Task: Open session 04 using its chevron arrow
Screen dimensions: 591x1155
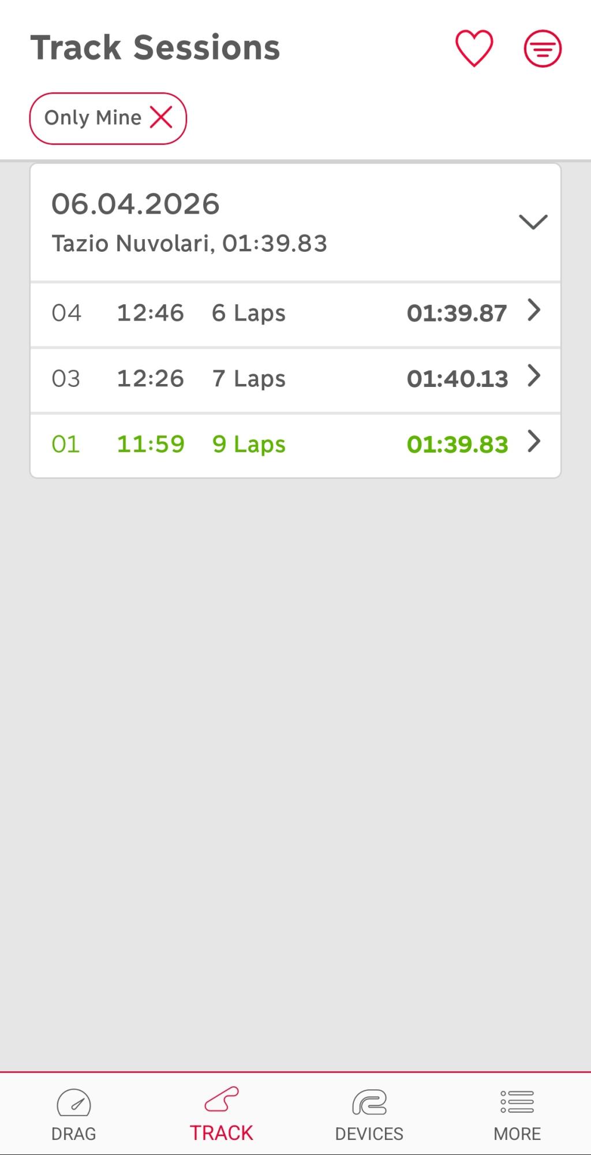Action: point(534,311)
